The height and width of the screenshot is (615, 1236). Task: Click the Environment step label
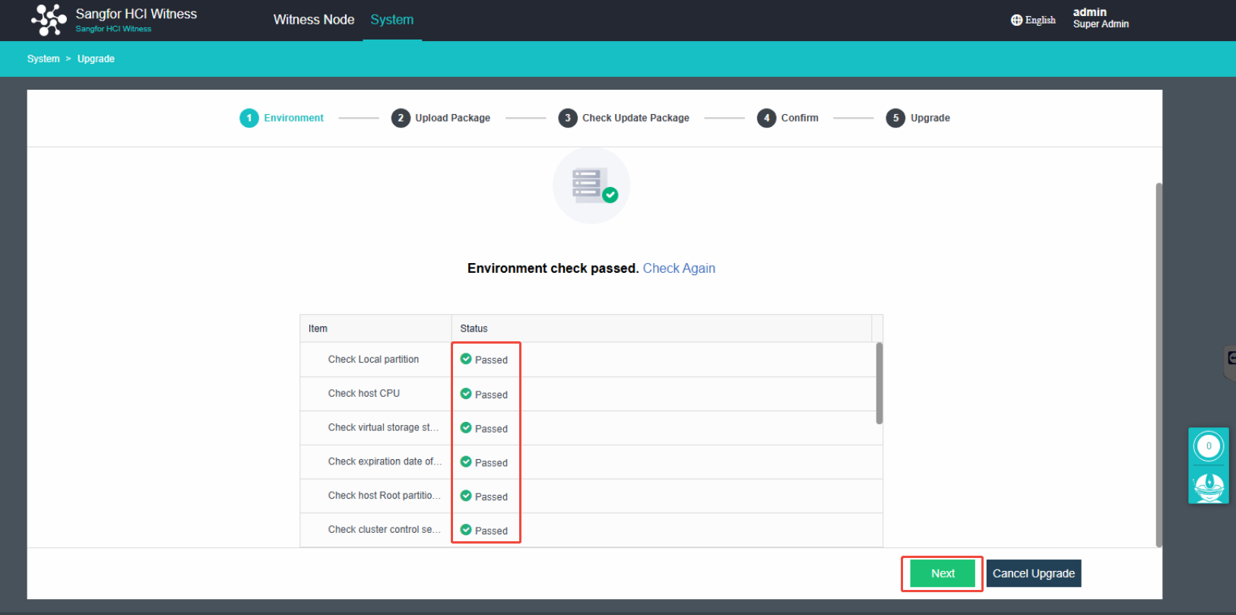click(x=293, y=118)
